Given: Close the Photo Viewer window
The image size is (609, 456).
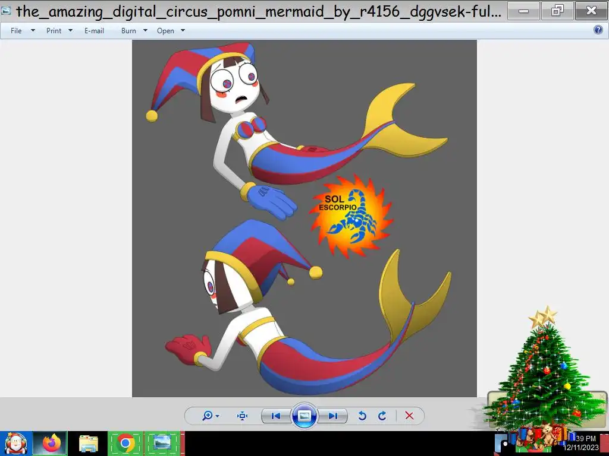Looking at the screenshot, I should pos(591,11).
